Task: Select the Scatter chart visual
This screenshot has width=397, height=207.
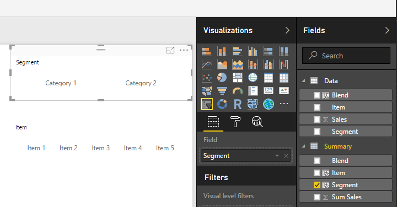Action: point(207,78)
